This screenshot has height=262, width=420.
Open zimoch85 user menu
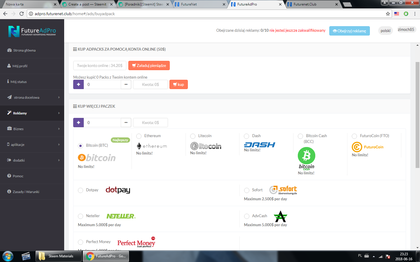tap(406, 29)
